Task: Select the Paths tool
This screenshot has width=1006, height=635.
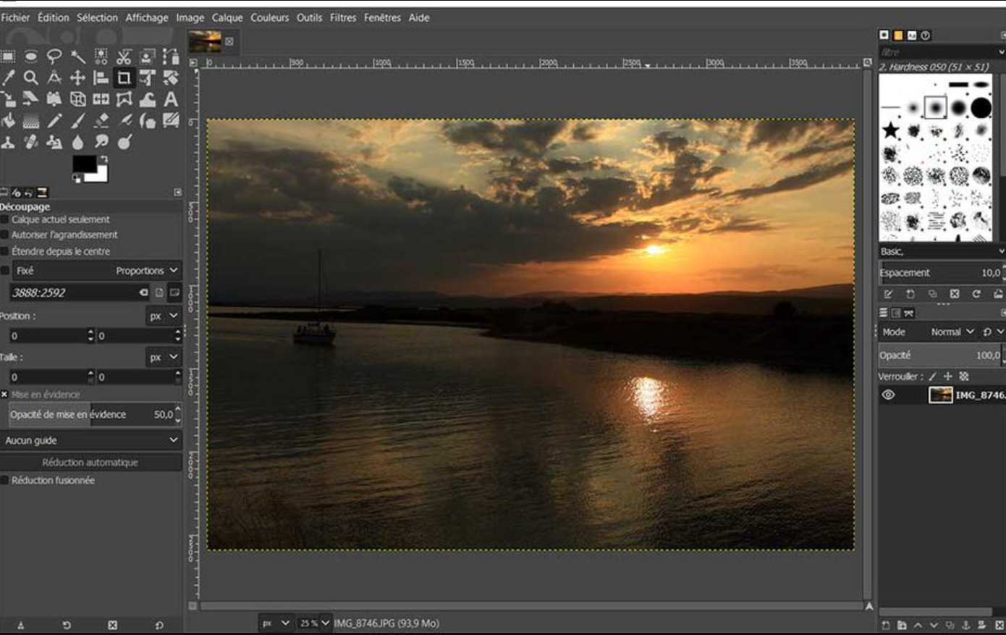Action: (x=171, y=56)
